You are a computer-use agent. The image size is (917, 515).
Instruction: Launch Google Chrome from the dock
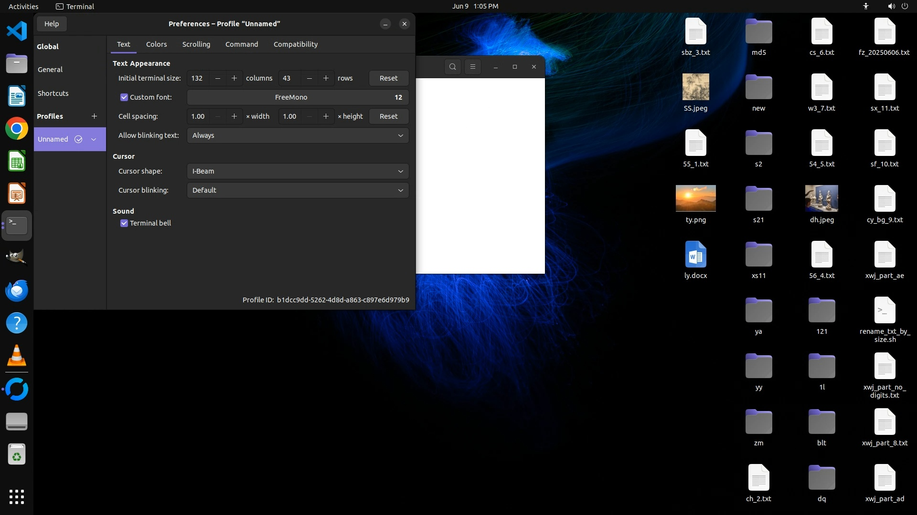coord(17,129)
